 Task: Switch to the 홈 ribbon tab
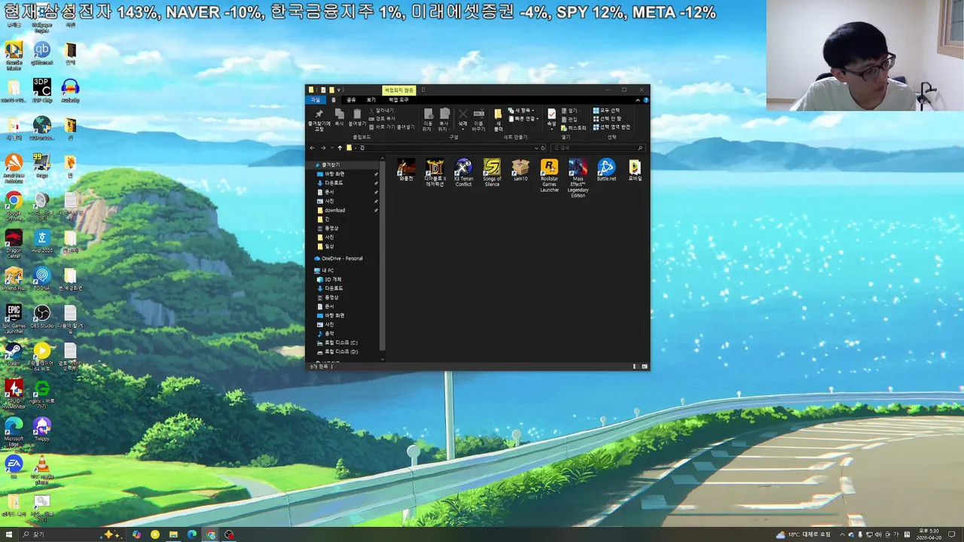tap(333, 100)
